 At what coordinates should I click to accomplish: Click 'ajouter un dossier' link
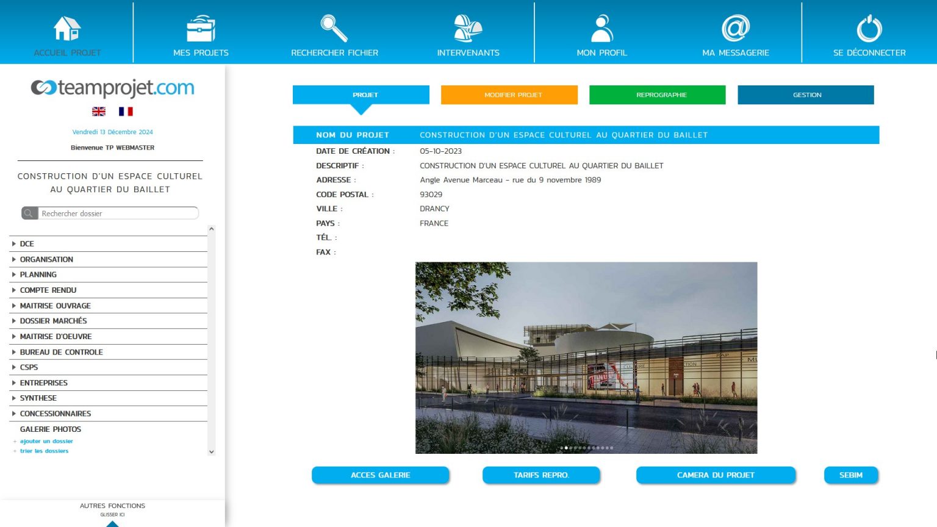pos(46,441)
